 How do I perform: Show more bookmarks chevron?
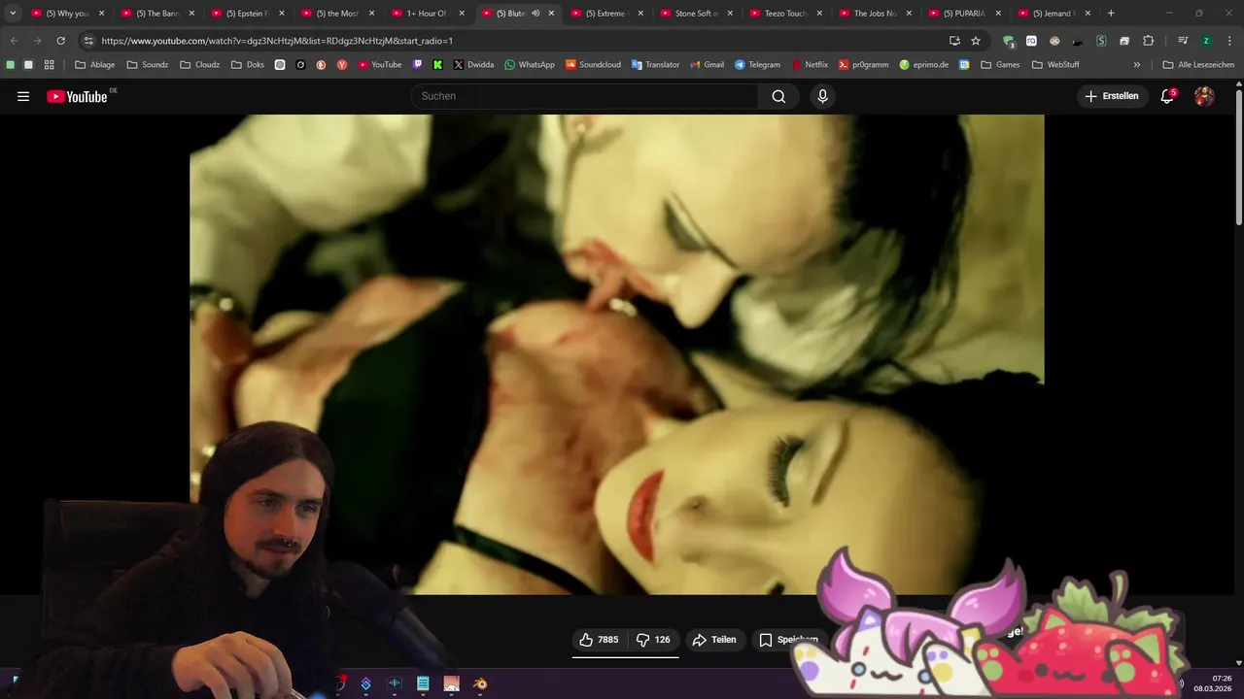[1137, 65]
